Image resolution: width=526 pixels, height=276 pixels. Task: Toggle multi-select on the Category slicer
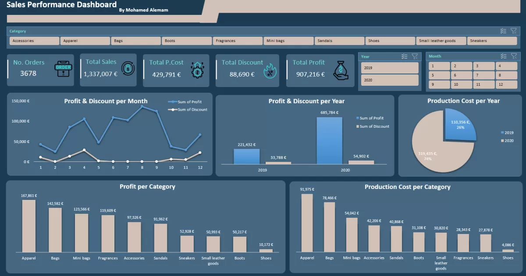503,31
